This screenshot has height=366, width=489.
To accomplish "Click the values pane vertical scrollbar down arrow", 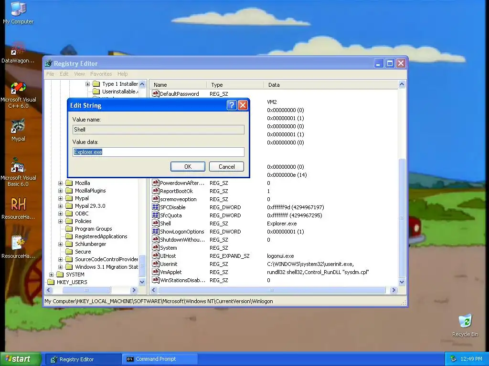I will [402, 282].
